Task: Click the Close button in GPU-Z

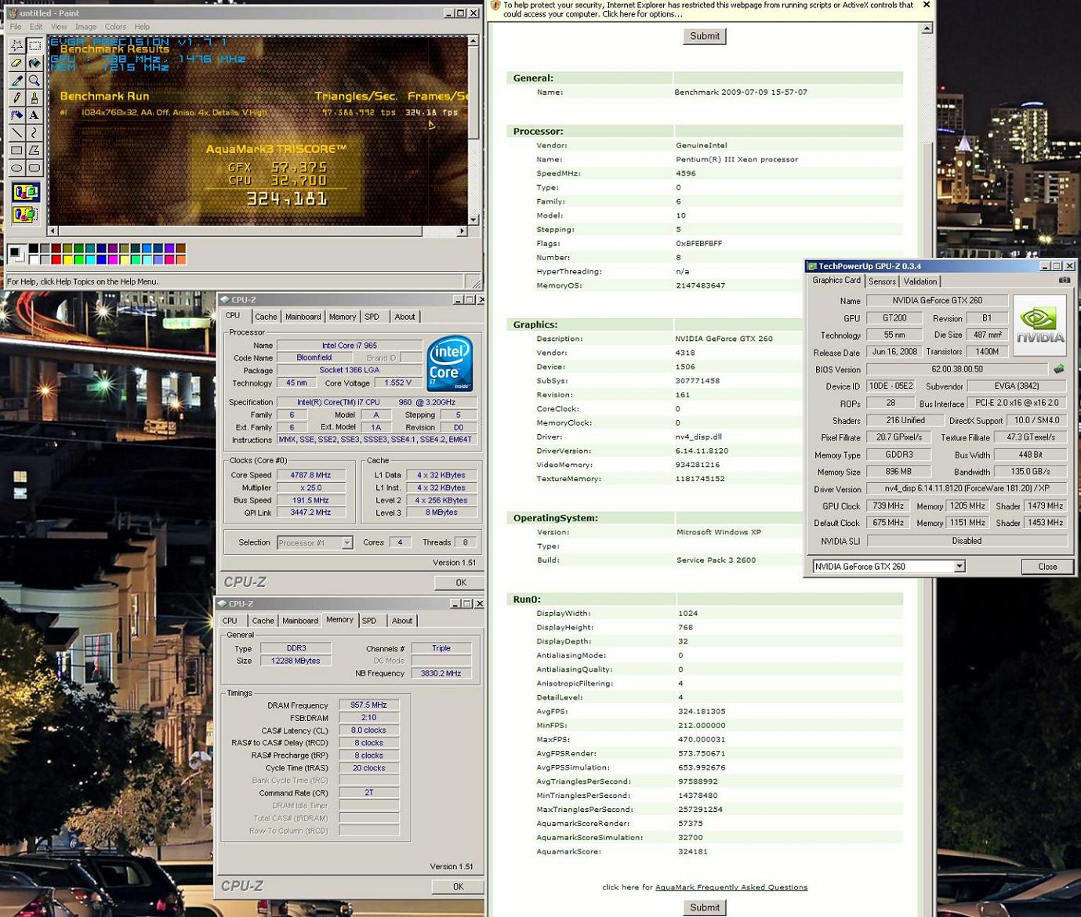Action: [1047, 567]
